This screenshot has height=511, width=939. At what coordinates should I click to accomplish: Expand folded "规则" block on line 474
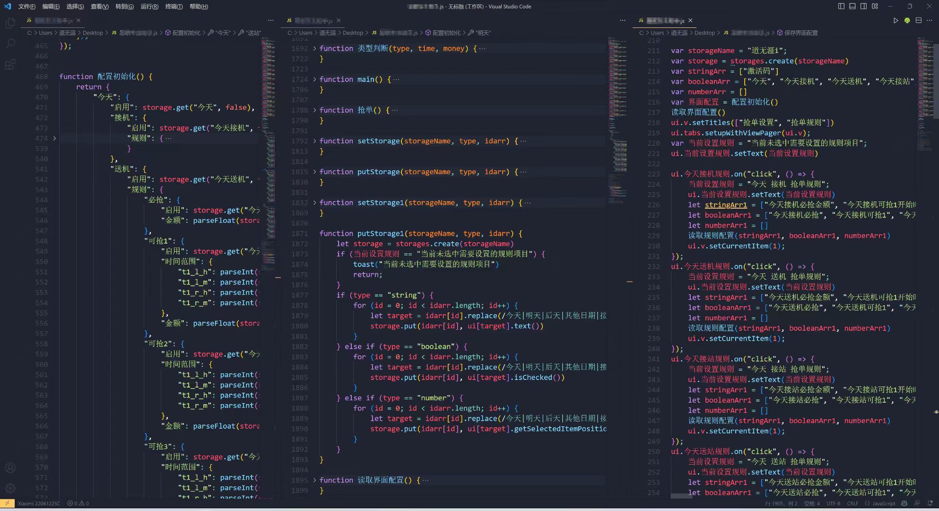[x=54, y=138]
